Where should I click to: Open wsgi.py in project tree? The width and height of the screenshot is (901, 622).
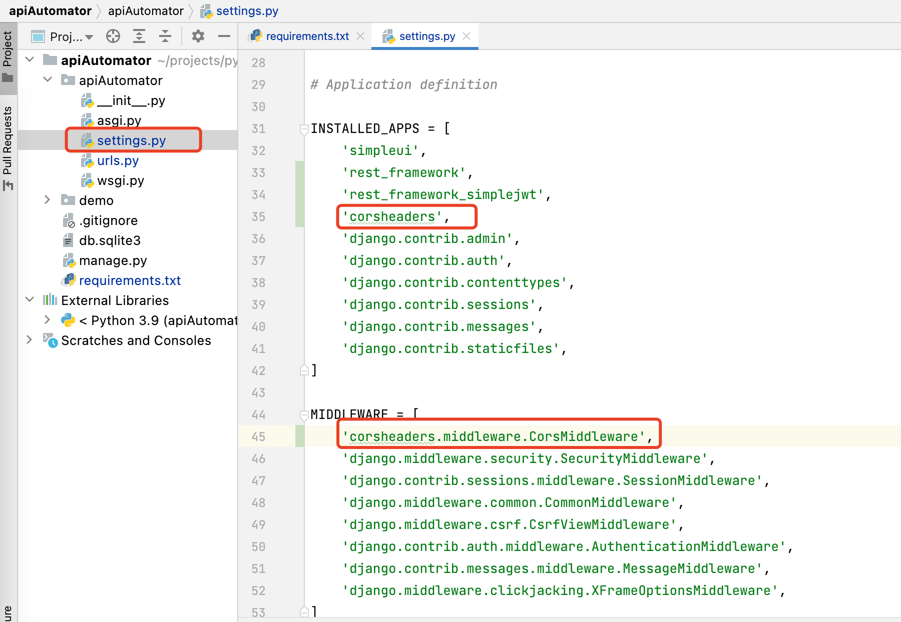pyautogui.click(x=121, y=180)
